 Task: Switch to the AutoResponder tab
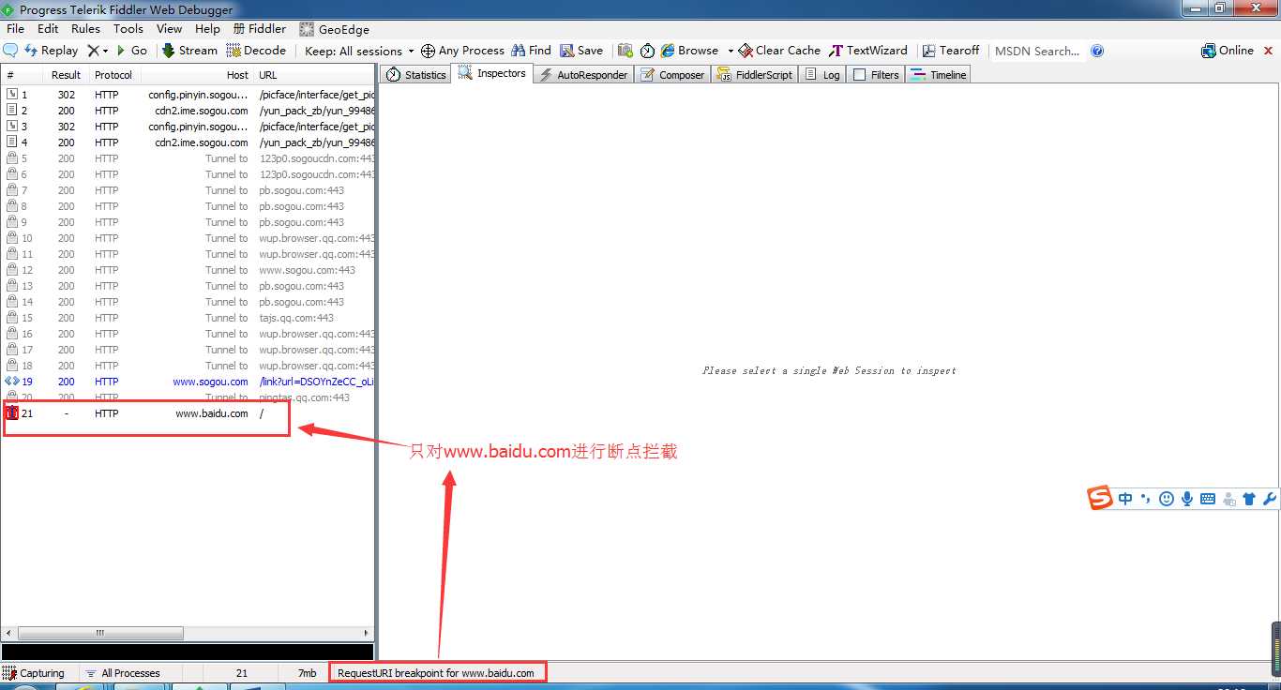click(x=583, y=75)
